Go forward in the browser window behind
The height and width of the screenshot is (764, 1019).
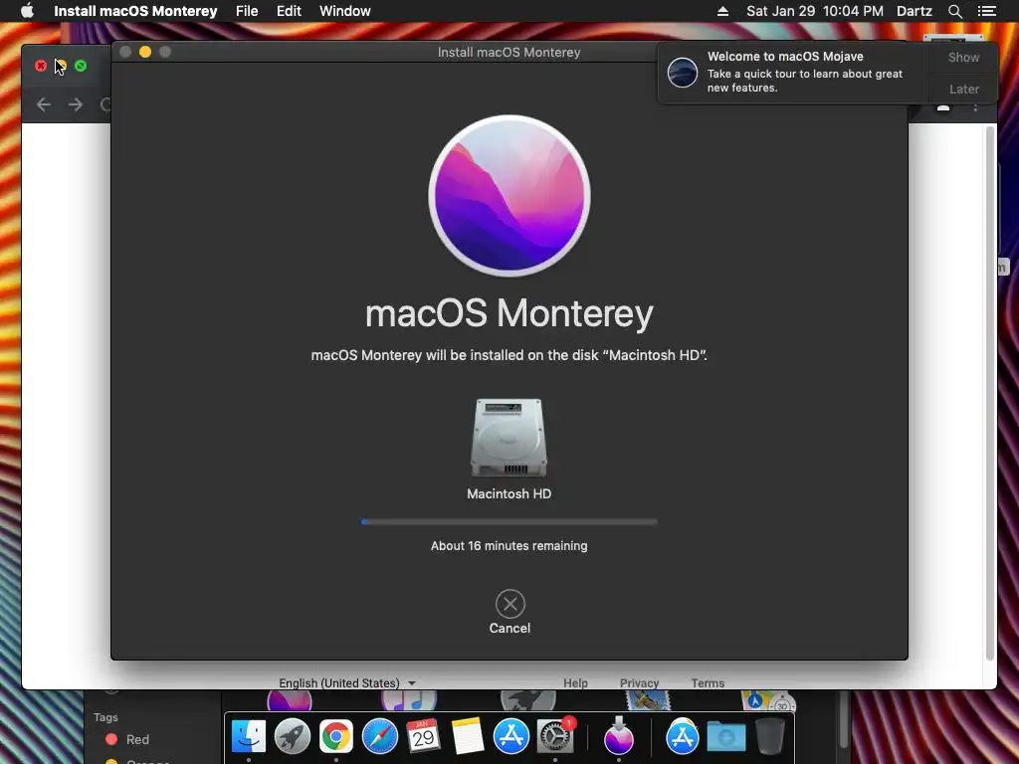coord(76,104)
